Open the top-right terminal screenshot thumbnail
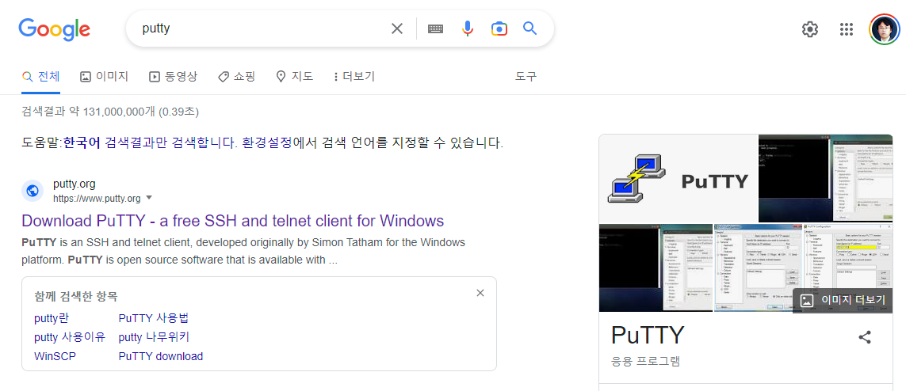Screen dimensions: 906x391 [x=826, y=177]
